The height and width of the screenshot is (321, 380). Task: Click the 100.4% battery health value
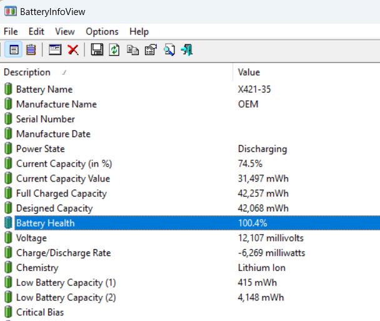tap(252, 223)
